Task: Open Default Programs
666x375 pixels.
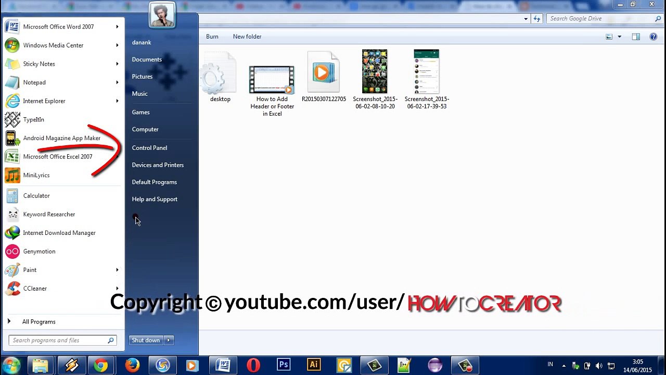Action: 155,182
